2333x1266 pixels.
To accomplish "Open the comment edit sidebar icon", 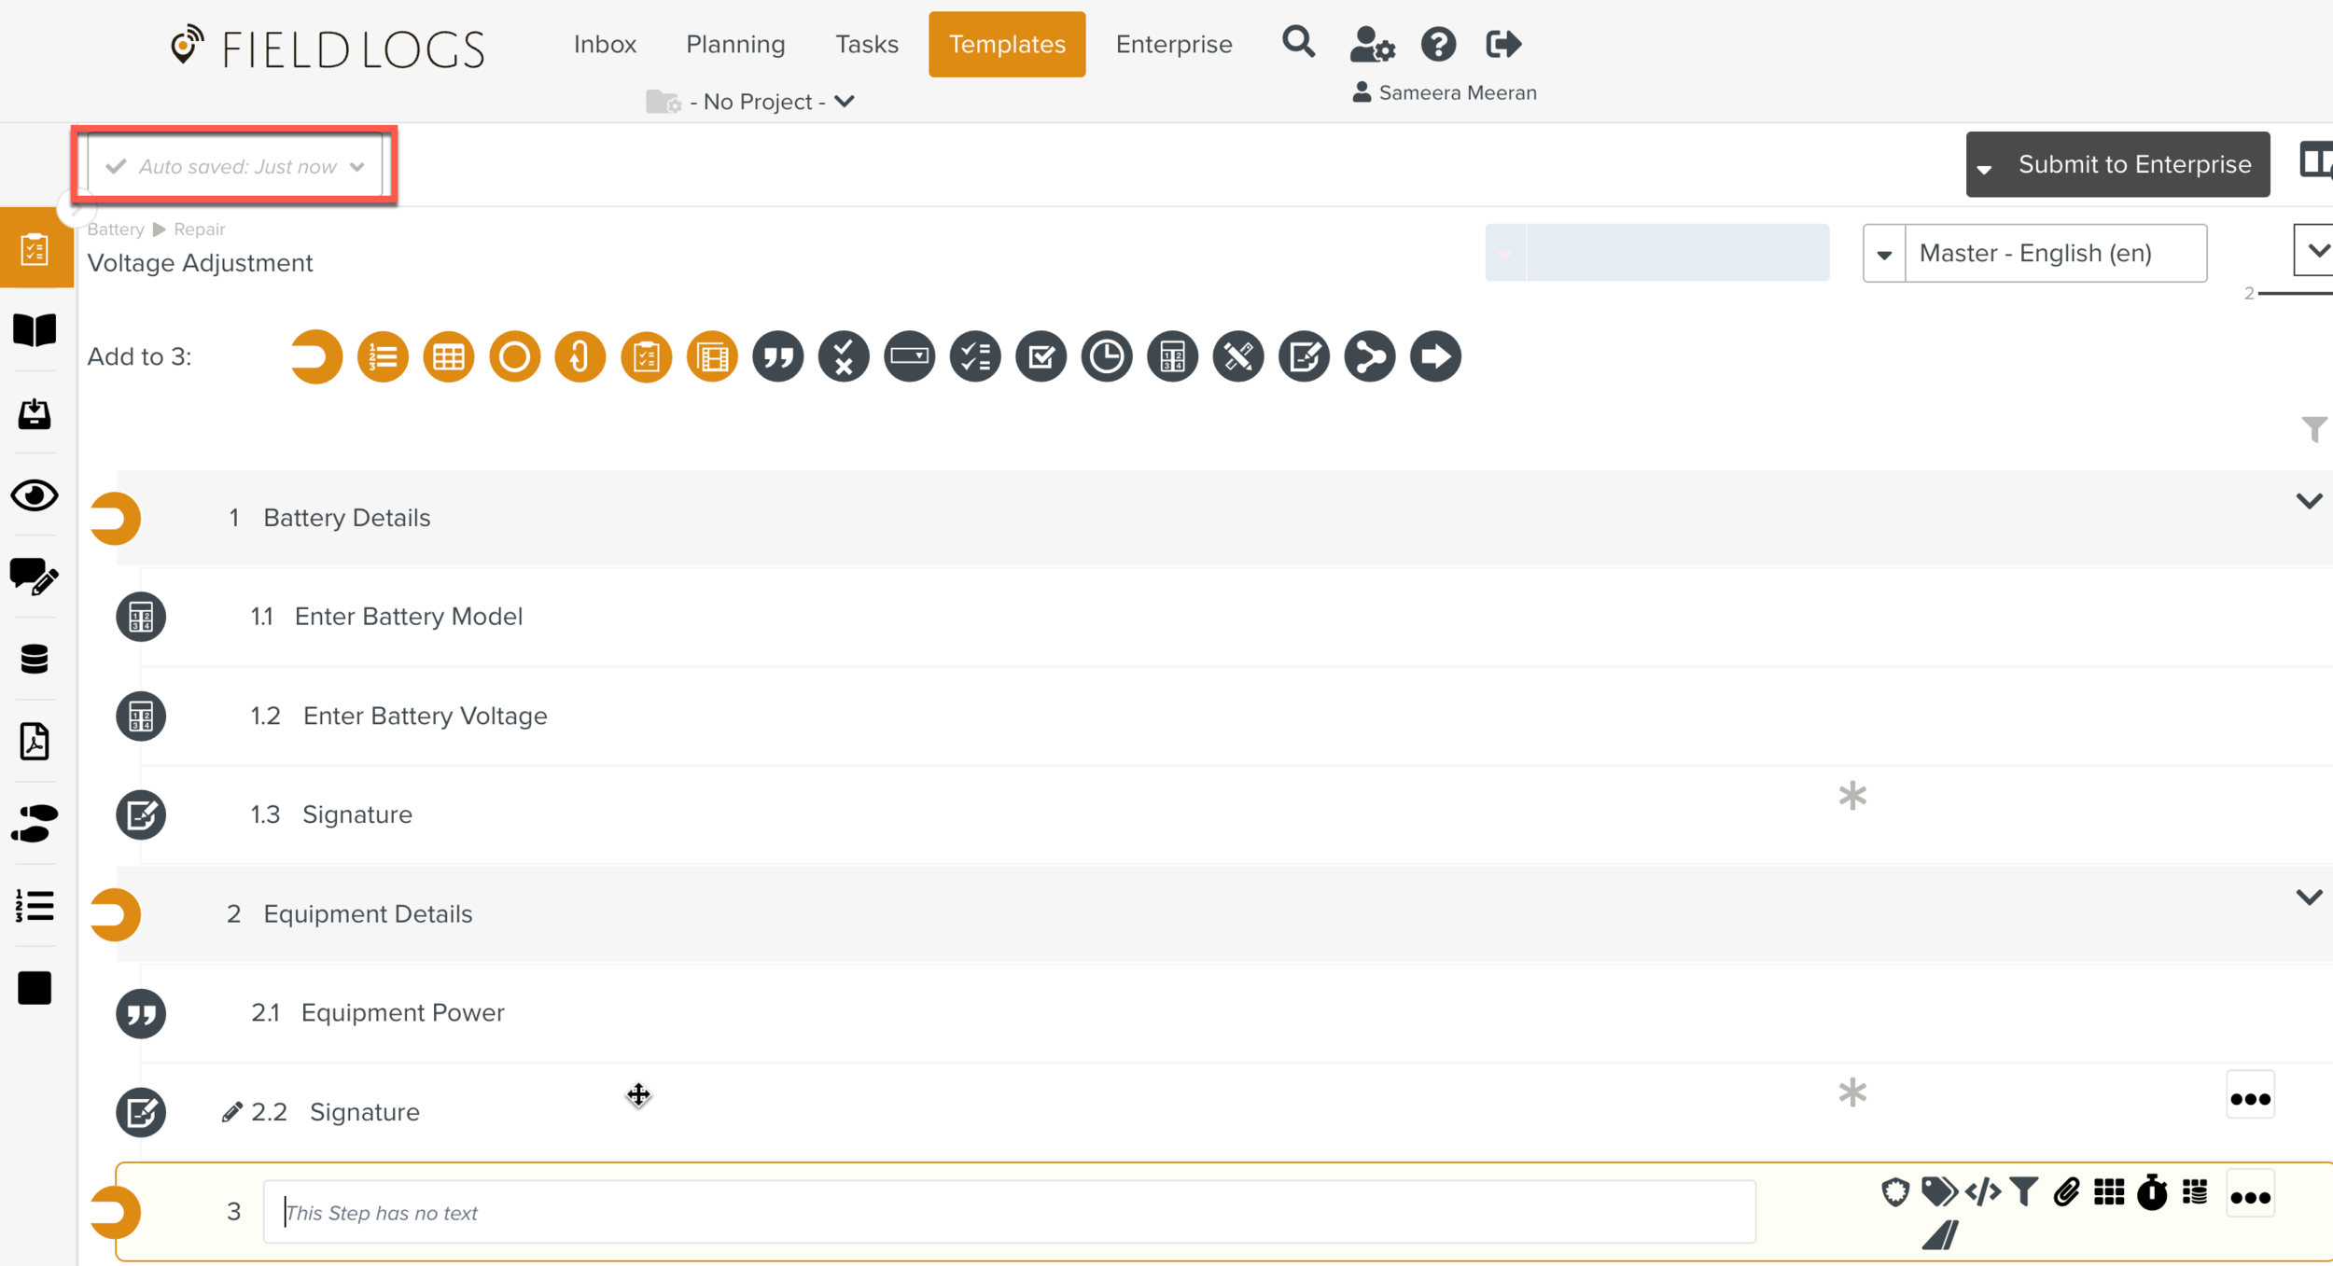I will (35, 577).
